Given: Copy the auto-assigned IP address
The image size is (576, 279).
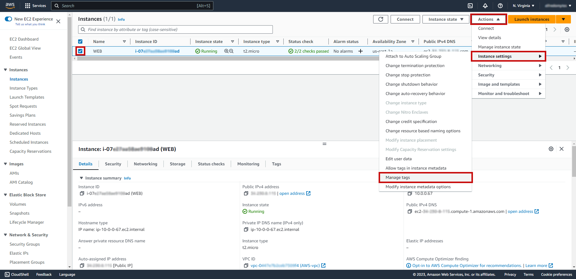Looking at the screenshot, I should (82, 265).
